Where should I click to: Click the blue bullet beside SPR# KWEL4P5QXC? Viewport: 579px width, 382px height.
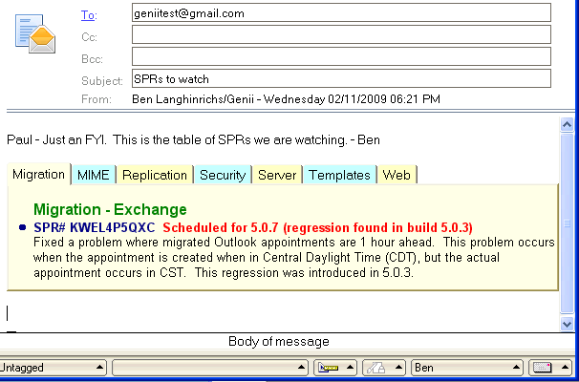click(x=22, y=228)
